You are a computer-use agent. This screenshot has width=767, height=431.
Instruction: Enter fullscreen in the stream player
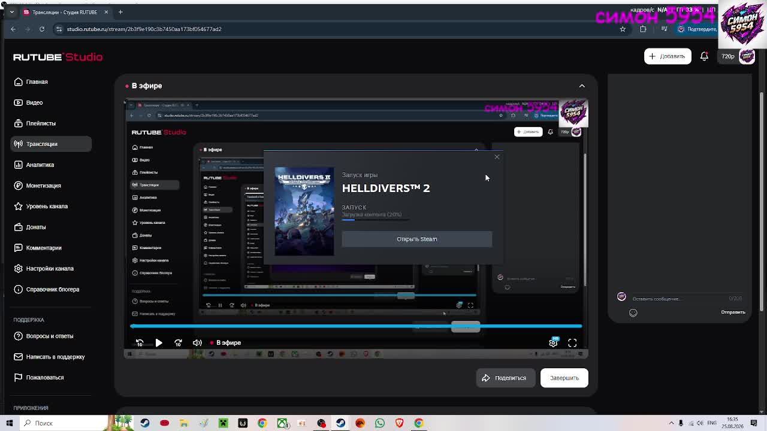pos(572,343)
